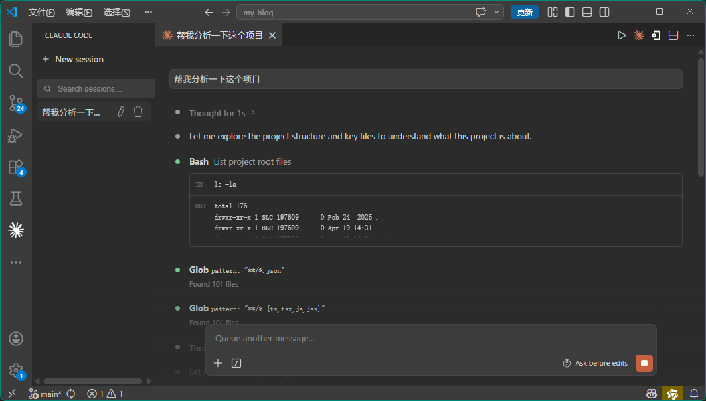Switch the Ask before edits mode
Image resolution: width=706 pixels, height=401 pixels.
[x=595, y=363]
